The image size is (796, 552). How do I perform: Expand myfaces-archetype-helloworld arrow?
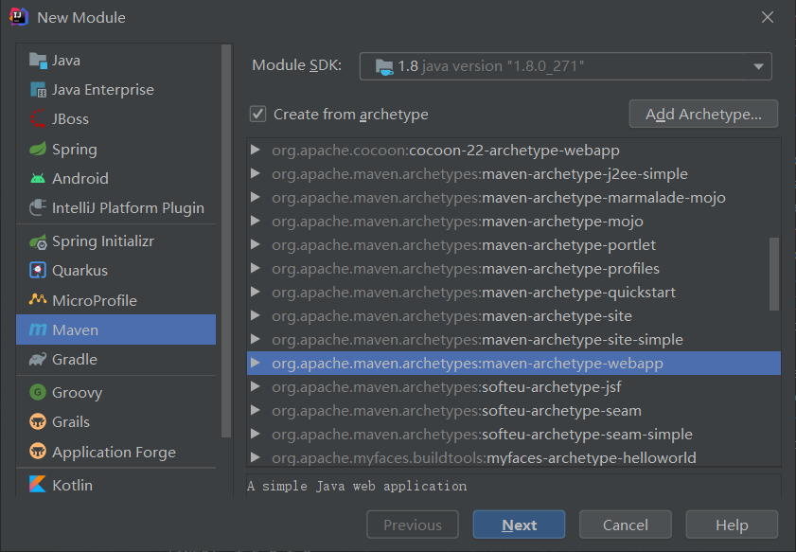256,457
